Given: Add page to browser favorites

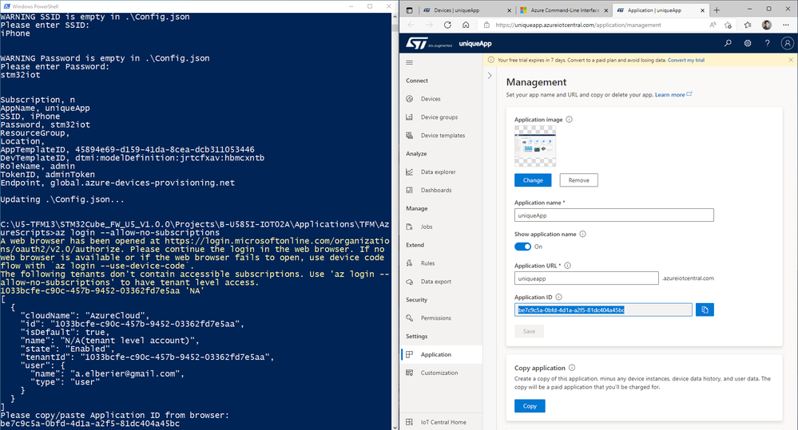Looking at the screenshot, I should [x=729, y=25].
